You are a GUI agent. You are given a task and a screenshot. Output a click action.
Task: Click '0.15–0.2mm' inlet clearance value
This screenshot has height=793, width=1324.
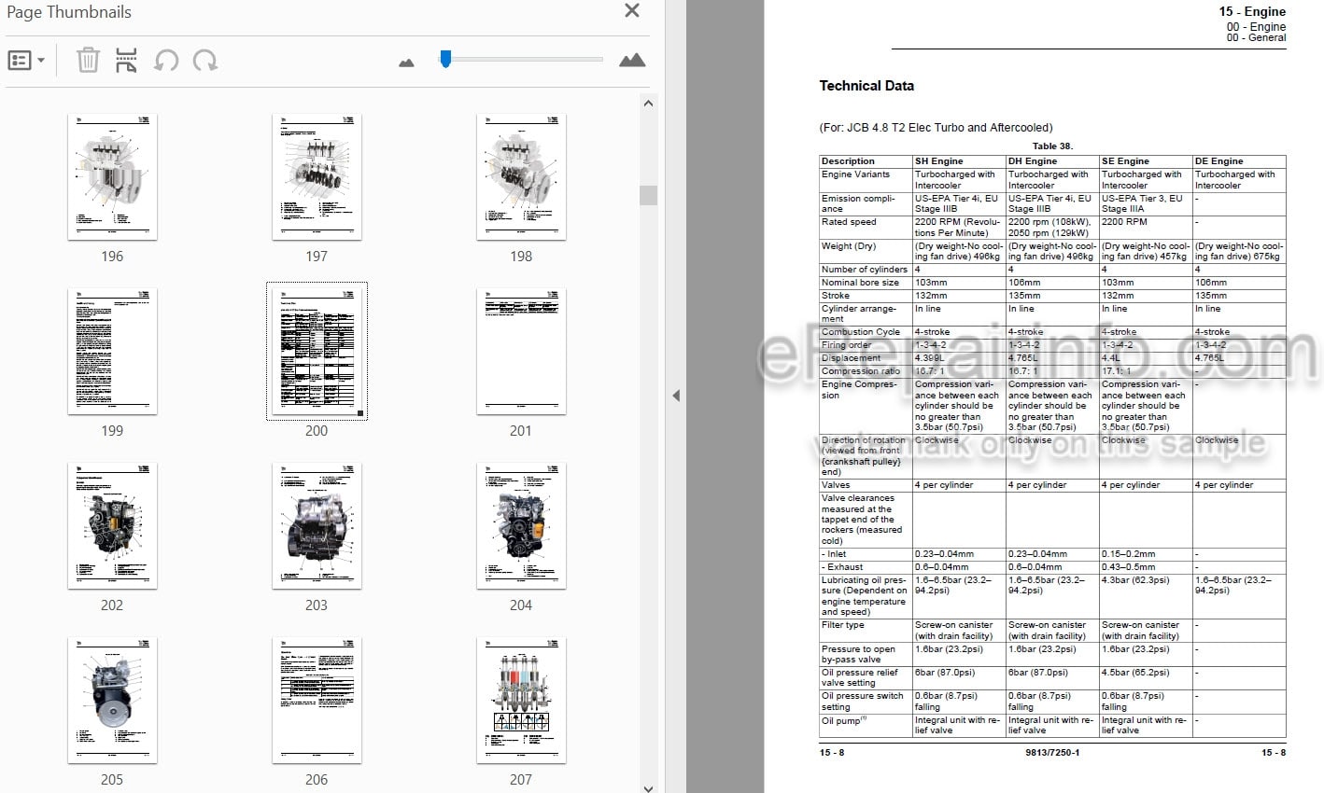[1128, 554]
